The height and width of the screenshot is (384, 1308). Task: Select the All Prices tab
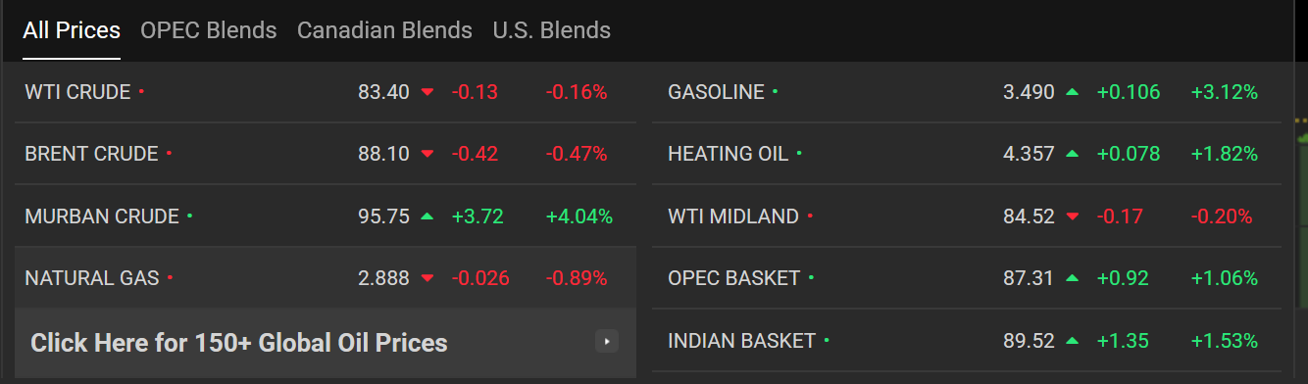click(x=72, y=30)
